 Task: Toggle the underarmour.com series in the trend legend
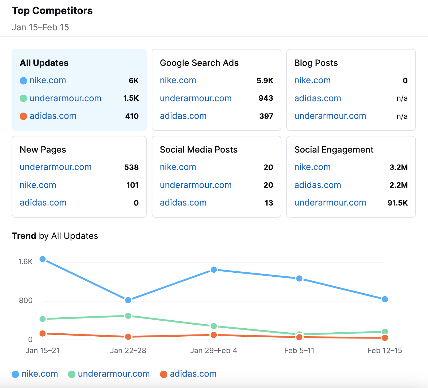click(113, 374)
